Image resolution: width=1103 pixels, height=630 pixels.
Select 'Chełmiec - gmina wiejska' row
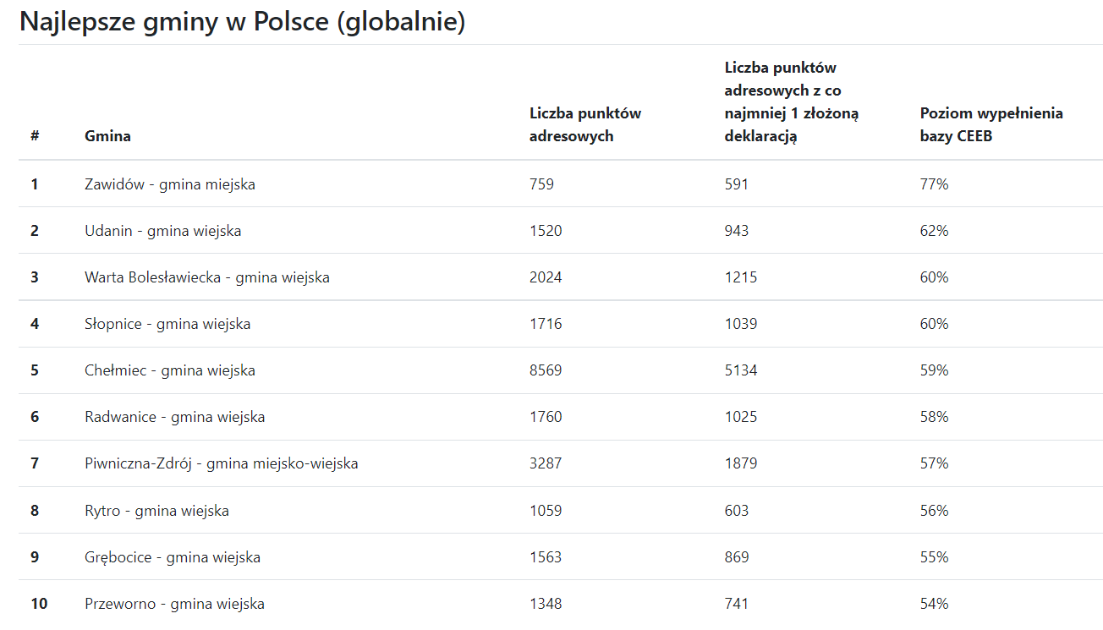click(x=170, y=370)
